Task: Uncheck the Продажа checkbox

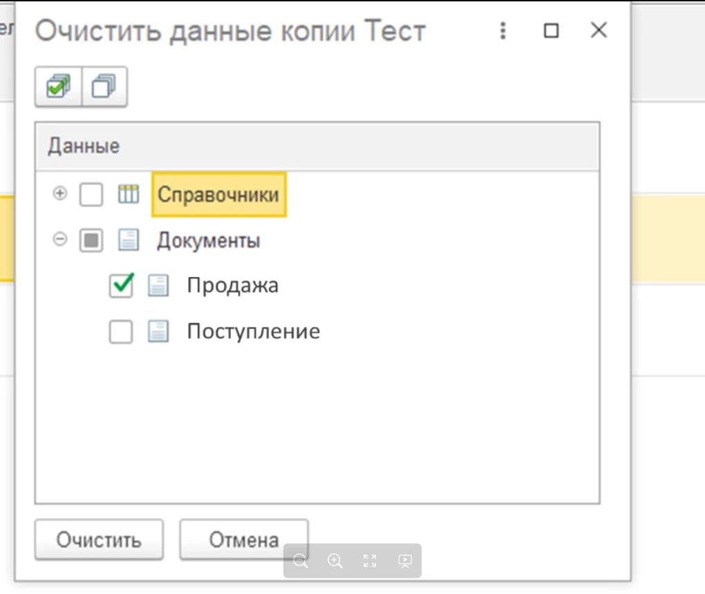Action: pyautogui.click(x=121, y=286)
